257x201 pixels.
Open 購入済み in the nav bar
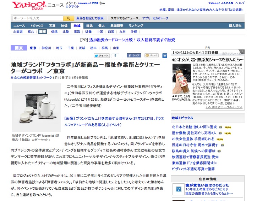(x=235, y=26)
